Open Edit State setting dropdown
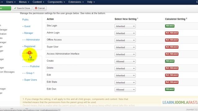This screenshot has height=111, width=198. (125, 83)
